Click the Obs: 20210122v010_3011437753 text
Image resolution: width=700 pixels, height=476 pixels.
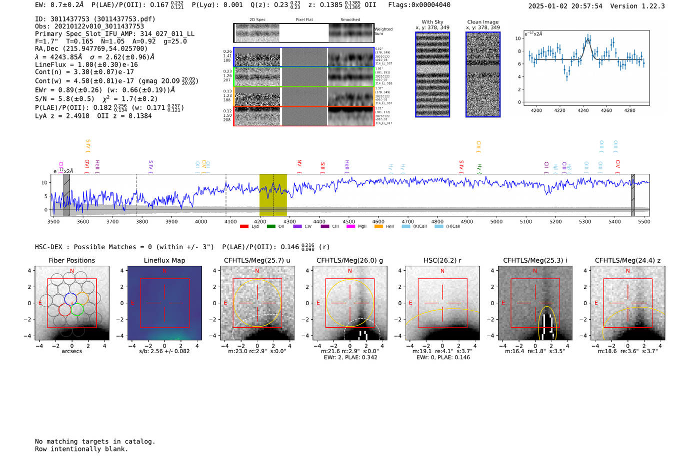[89, 26]
